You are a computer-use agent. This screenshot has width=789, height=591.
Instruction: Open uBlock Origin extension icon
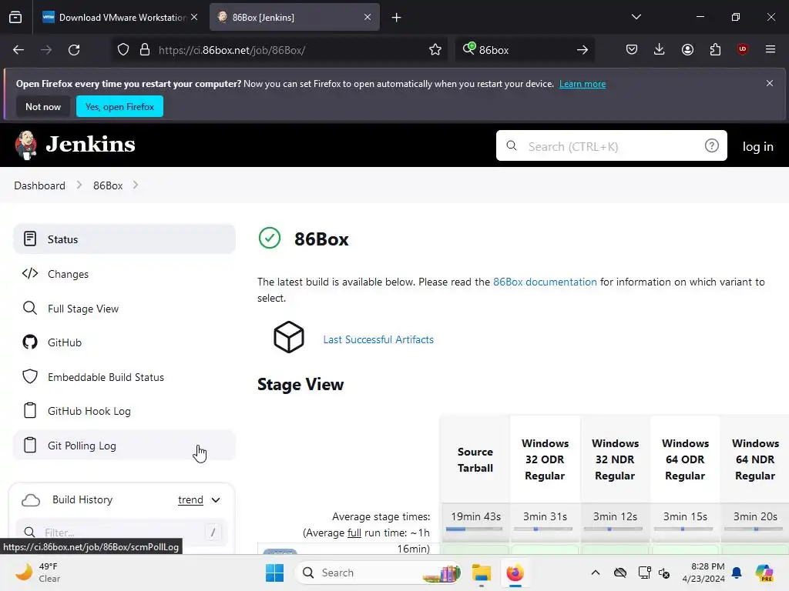(742, 49)
